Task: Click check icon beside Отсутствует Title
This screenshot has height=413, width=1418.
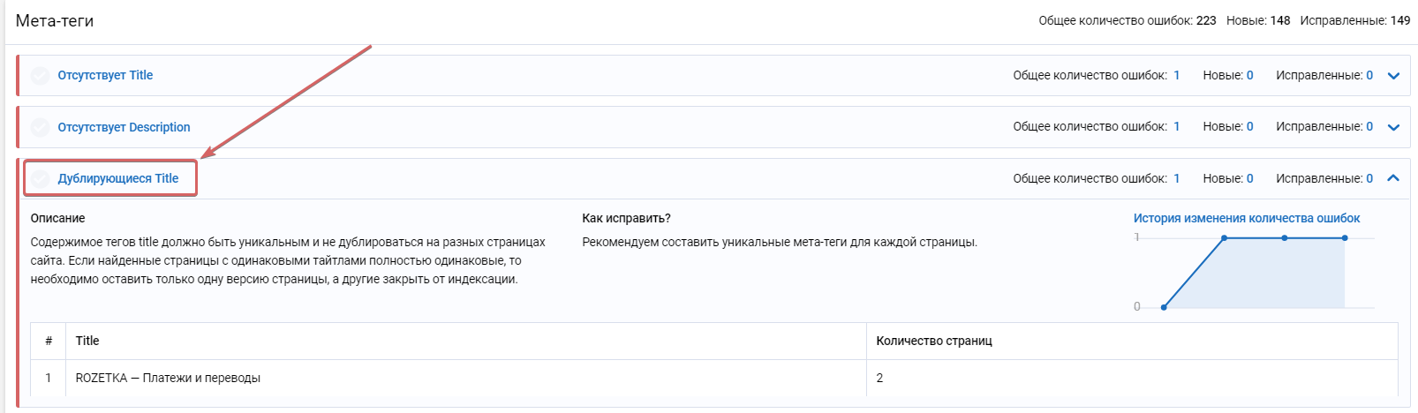Action: 40,76
